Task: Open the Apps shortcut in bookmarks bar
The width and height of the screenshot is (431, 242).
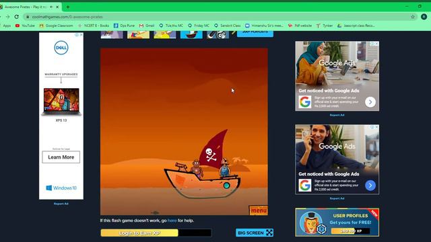Action: 5,26
